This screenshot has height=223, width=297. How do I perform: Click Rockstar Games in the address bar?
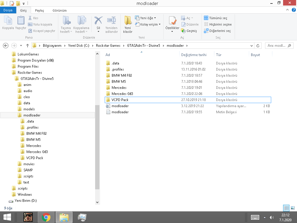pyautogui.click(x=108, y=46)
